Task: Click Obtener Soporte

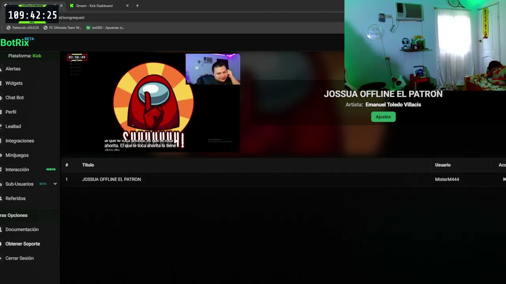Action: 23,244
